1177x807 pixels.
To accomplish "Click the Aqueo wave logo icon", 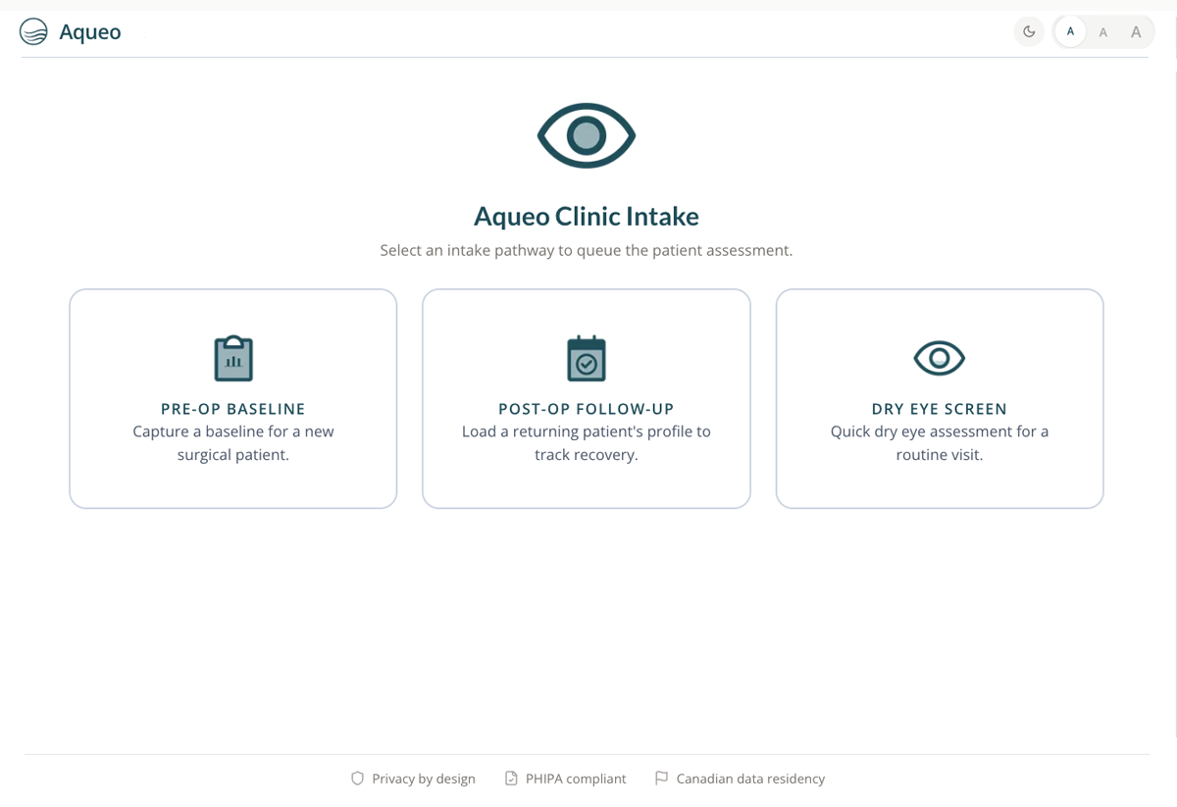I will pos(33,31).
